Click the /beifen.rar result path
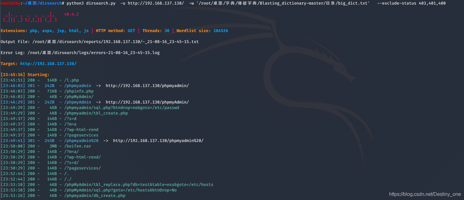Viewport: 464px width, 200px height. click(x=78, y=146)
